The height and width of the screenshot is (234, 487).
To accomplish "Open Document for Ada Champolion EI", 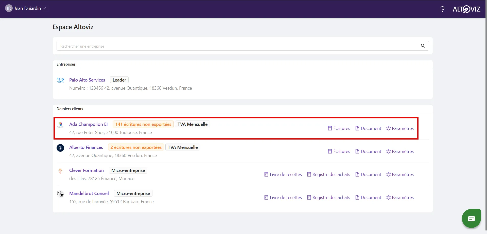I will [368, 128].
